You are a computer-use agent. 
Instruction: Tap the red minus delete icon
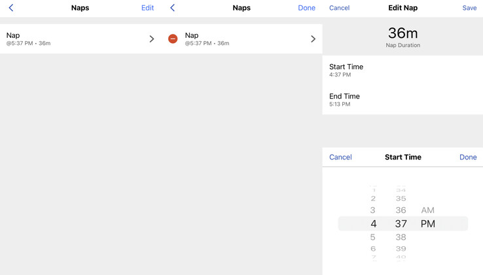pos(173,39)
